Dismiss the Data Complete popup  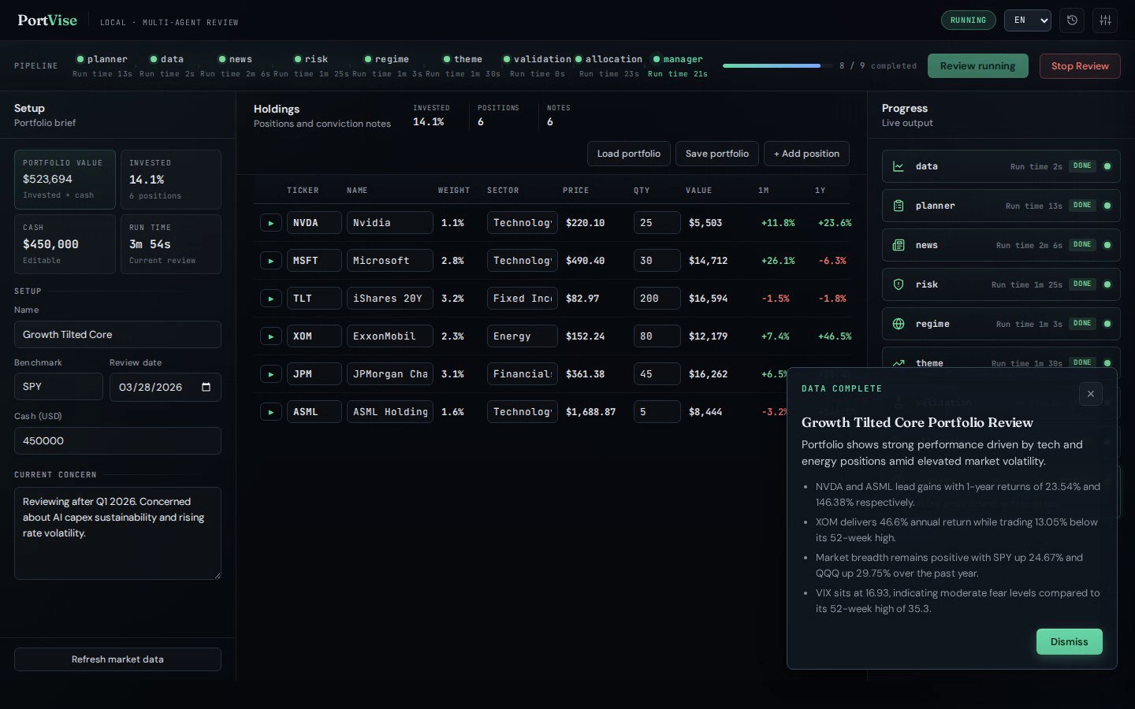click(1069, 642)
